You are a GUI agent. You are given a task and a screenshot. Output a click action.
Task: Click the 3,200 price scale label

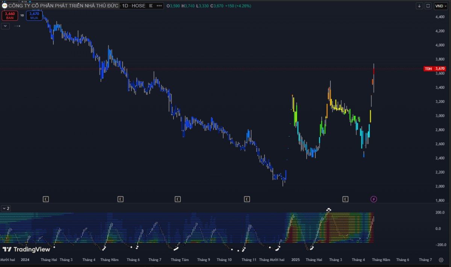tap(440, 102)
